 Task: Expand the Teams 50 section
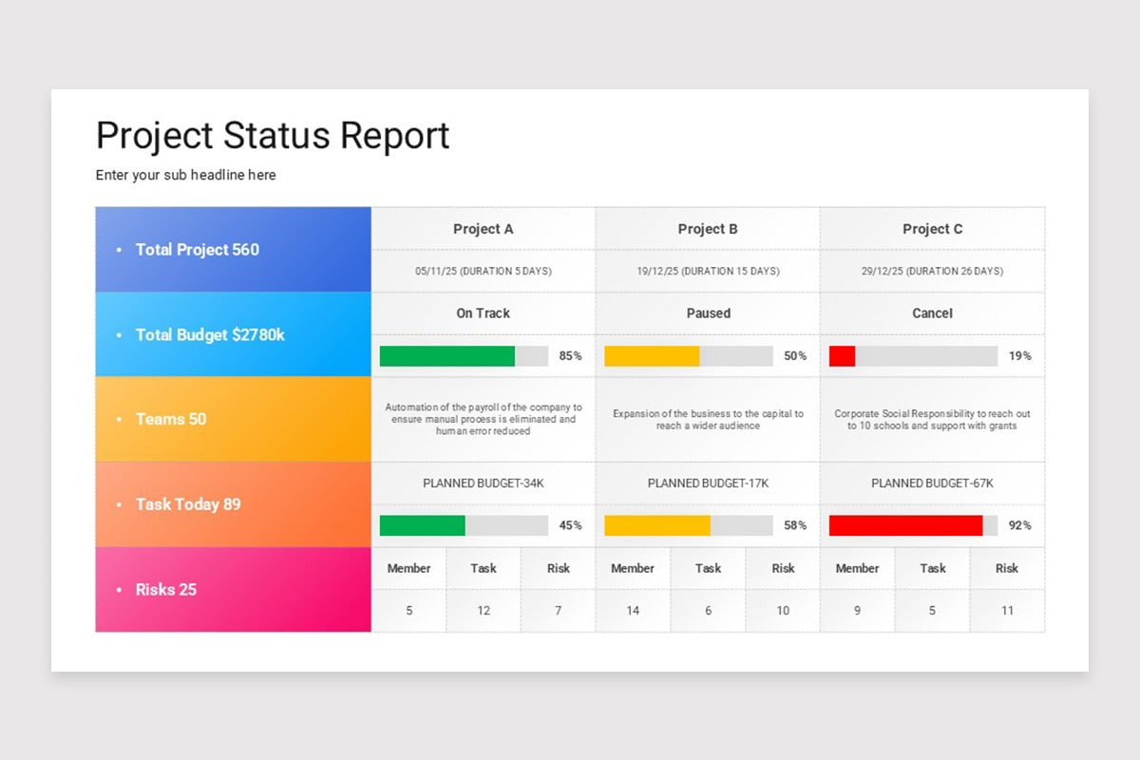click(171, 419)
